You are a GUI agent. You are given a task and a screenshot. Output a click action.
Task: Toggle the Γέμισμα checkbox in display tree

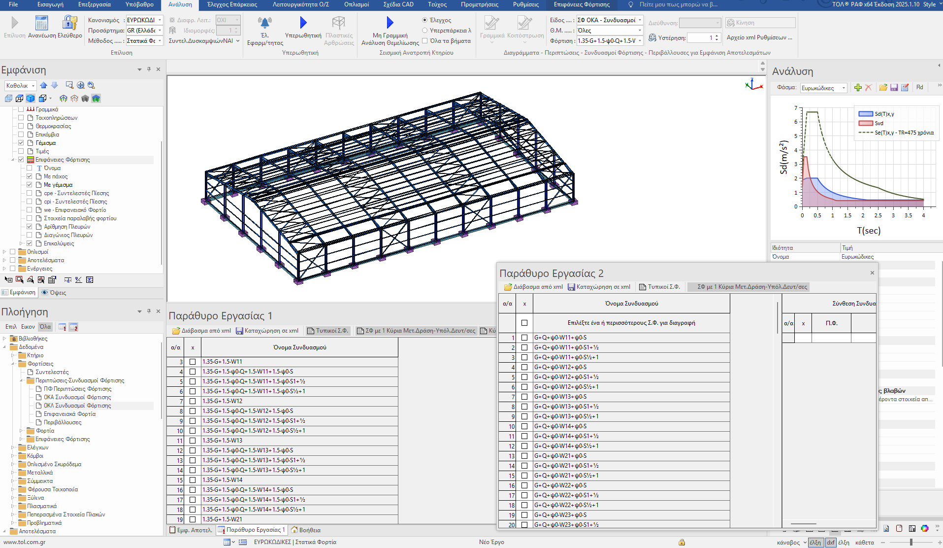[21, 143]
